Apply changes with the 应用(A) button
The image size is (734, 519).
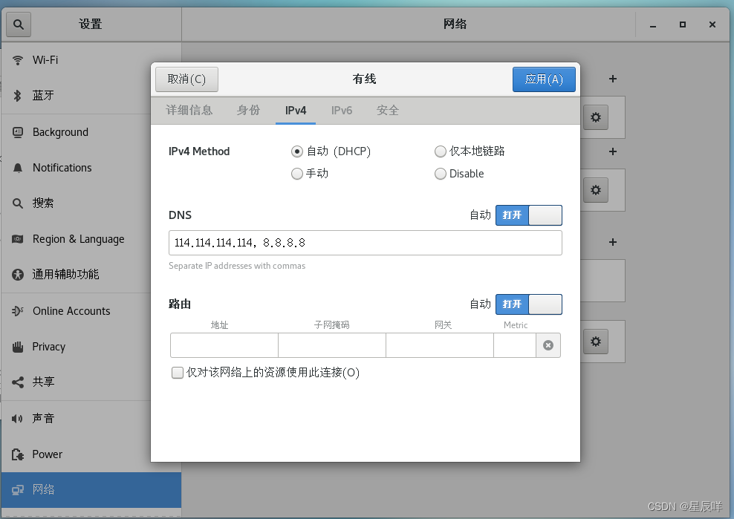point(544,79)
